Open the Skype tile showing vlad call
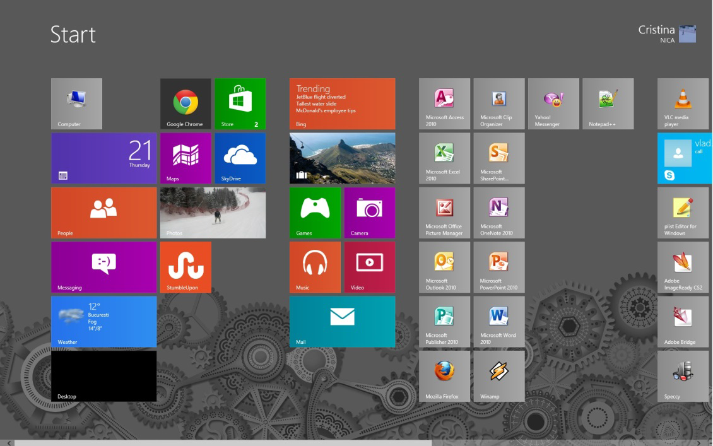This screenshot has height=446, width=713. (685, 158)
